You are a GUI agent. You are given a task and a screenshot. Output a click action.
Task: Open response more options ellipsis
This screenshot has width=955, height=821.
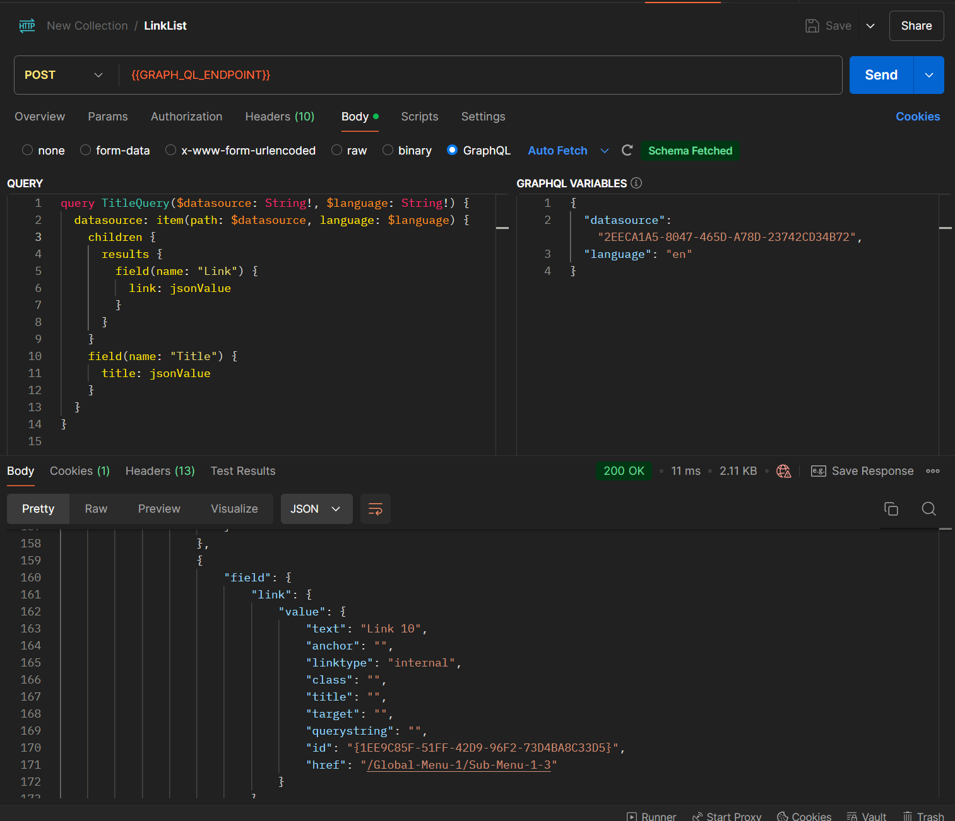click(933, 471)
